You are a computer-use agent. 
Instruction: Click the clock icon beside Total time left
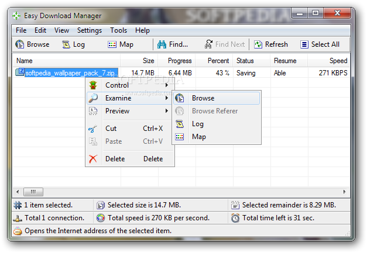click(235, 218)
